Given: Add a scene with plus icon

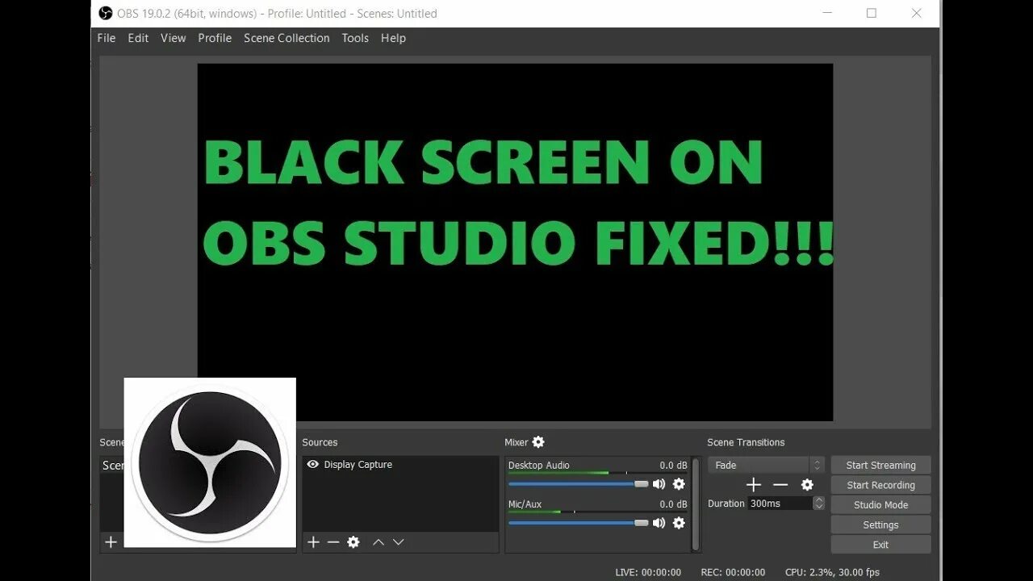Looking at the screenshot, I should (x=111, y=542).
